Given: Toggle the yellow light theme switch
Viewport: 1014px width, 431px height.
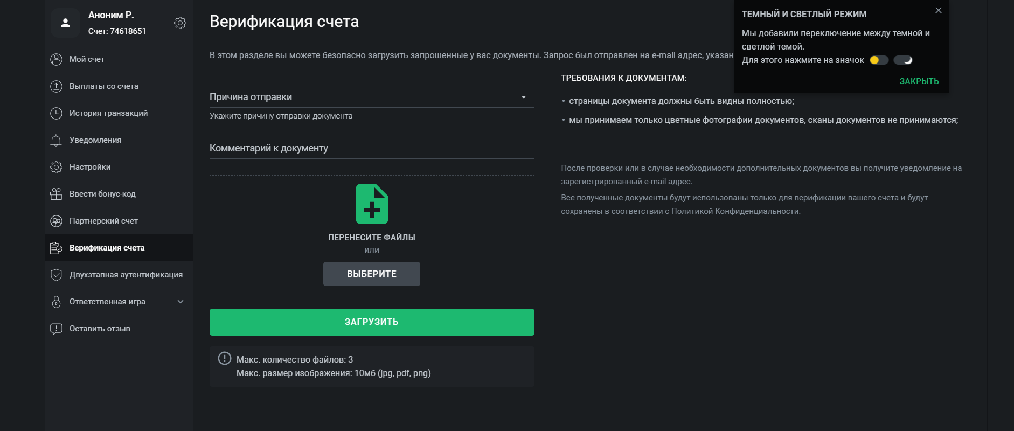Looking at the screenshot, I should [x=879, y=60].
